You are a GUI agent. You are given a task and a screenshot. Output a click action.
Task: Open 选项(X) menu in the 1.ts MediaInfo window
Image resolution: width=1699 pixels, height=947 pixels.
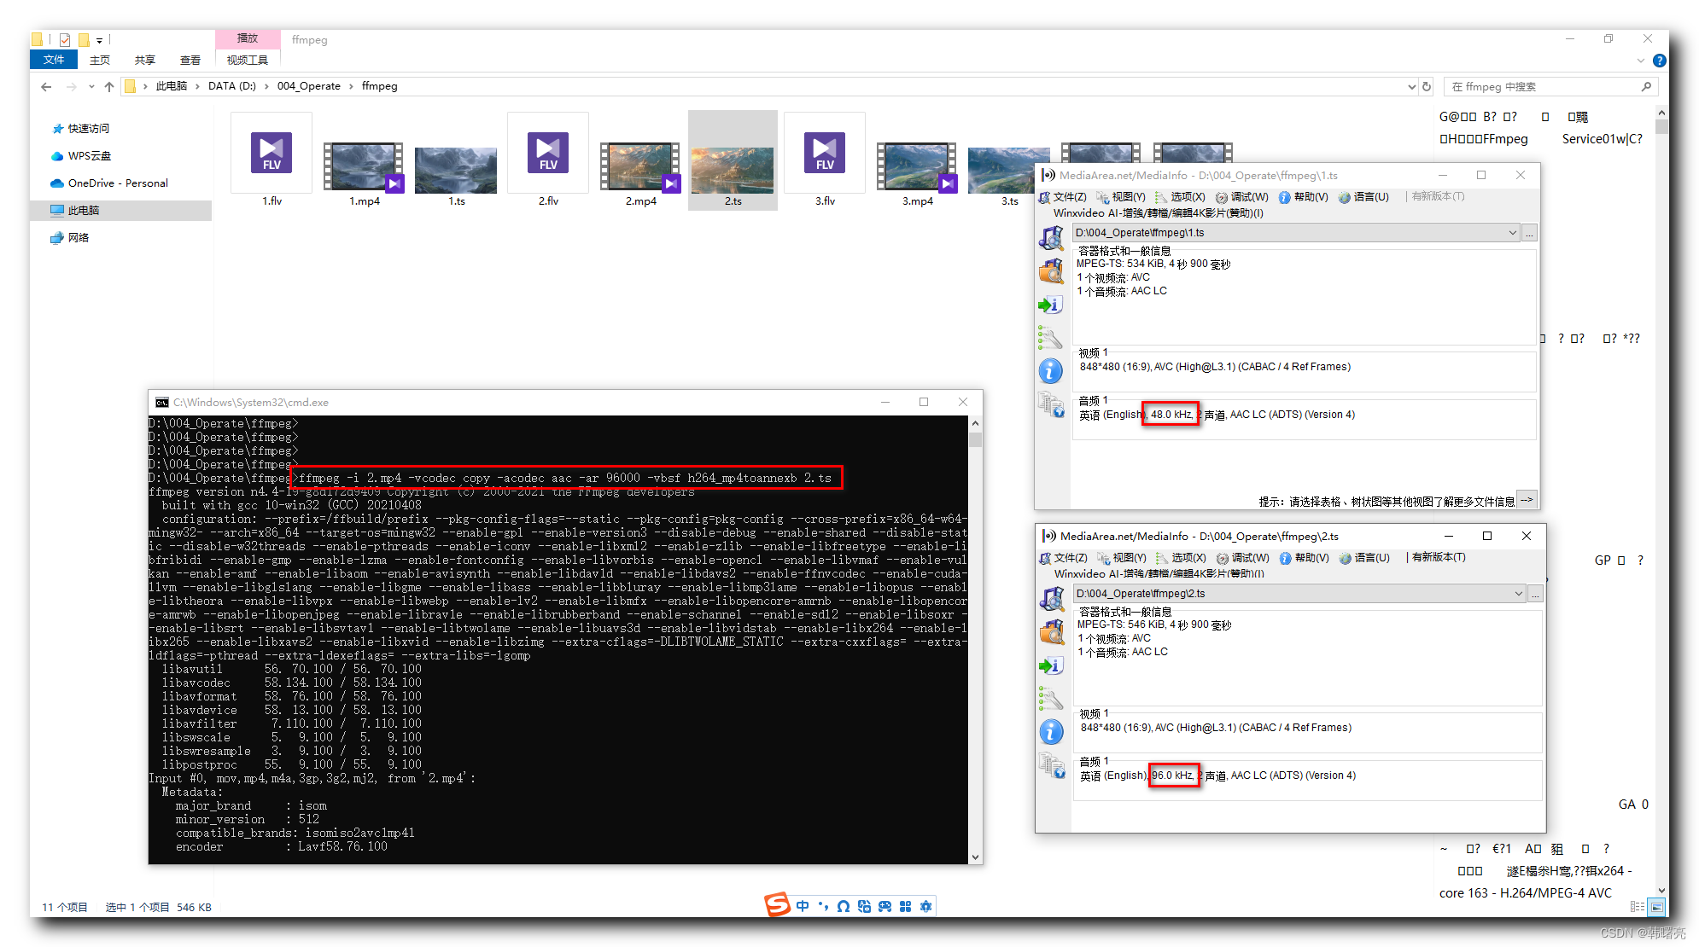1180,197
